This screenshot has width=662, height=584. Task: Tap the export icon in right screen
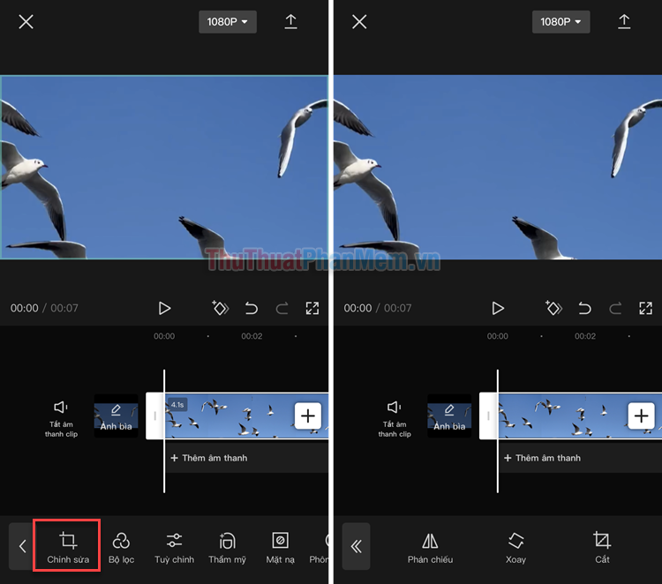(x=624, y=21)
